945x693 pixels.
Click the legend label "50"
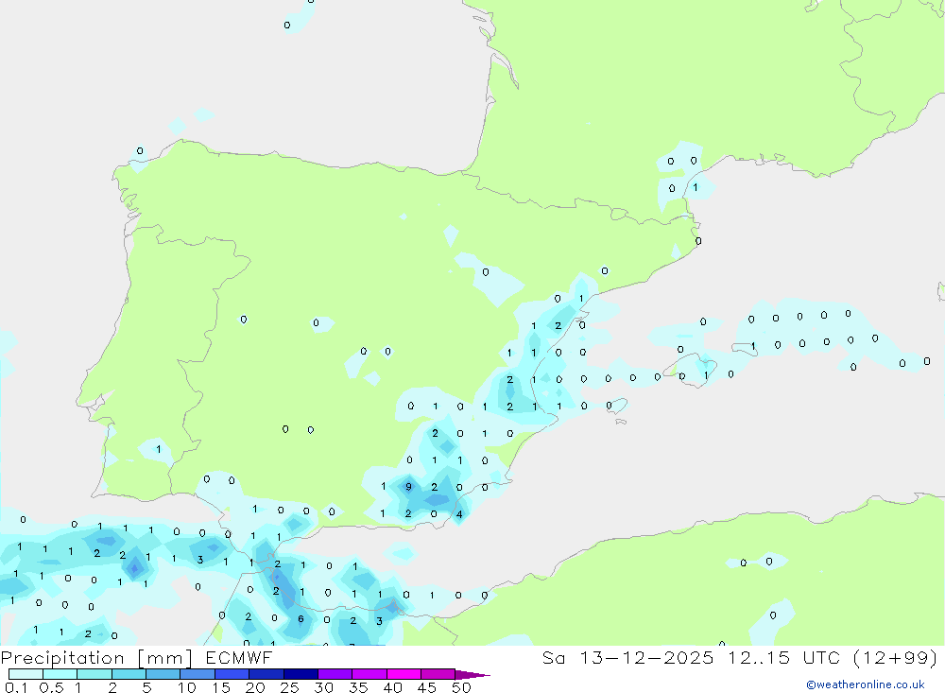pyautogui.click(x=462, y=687)
